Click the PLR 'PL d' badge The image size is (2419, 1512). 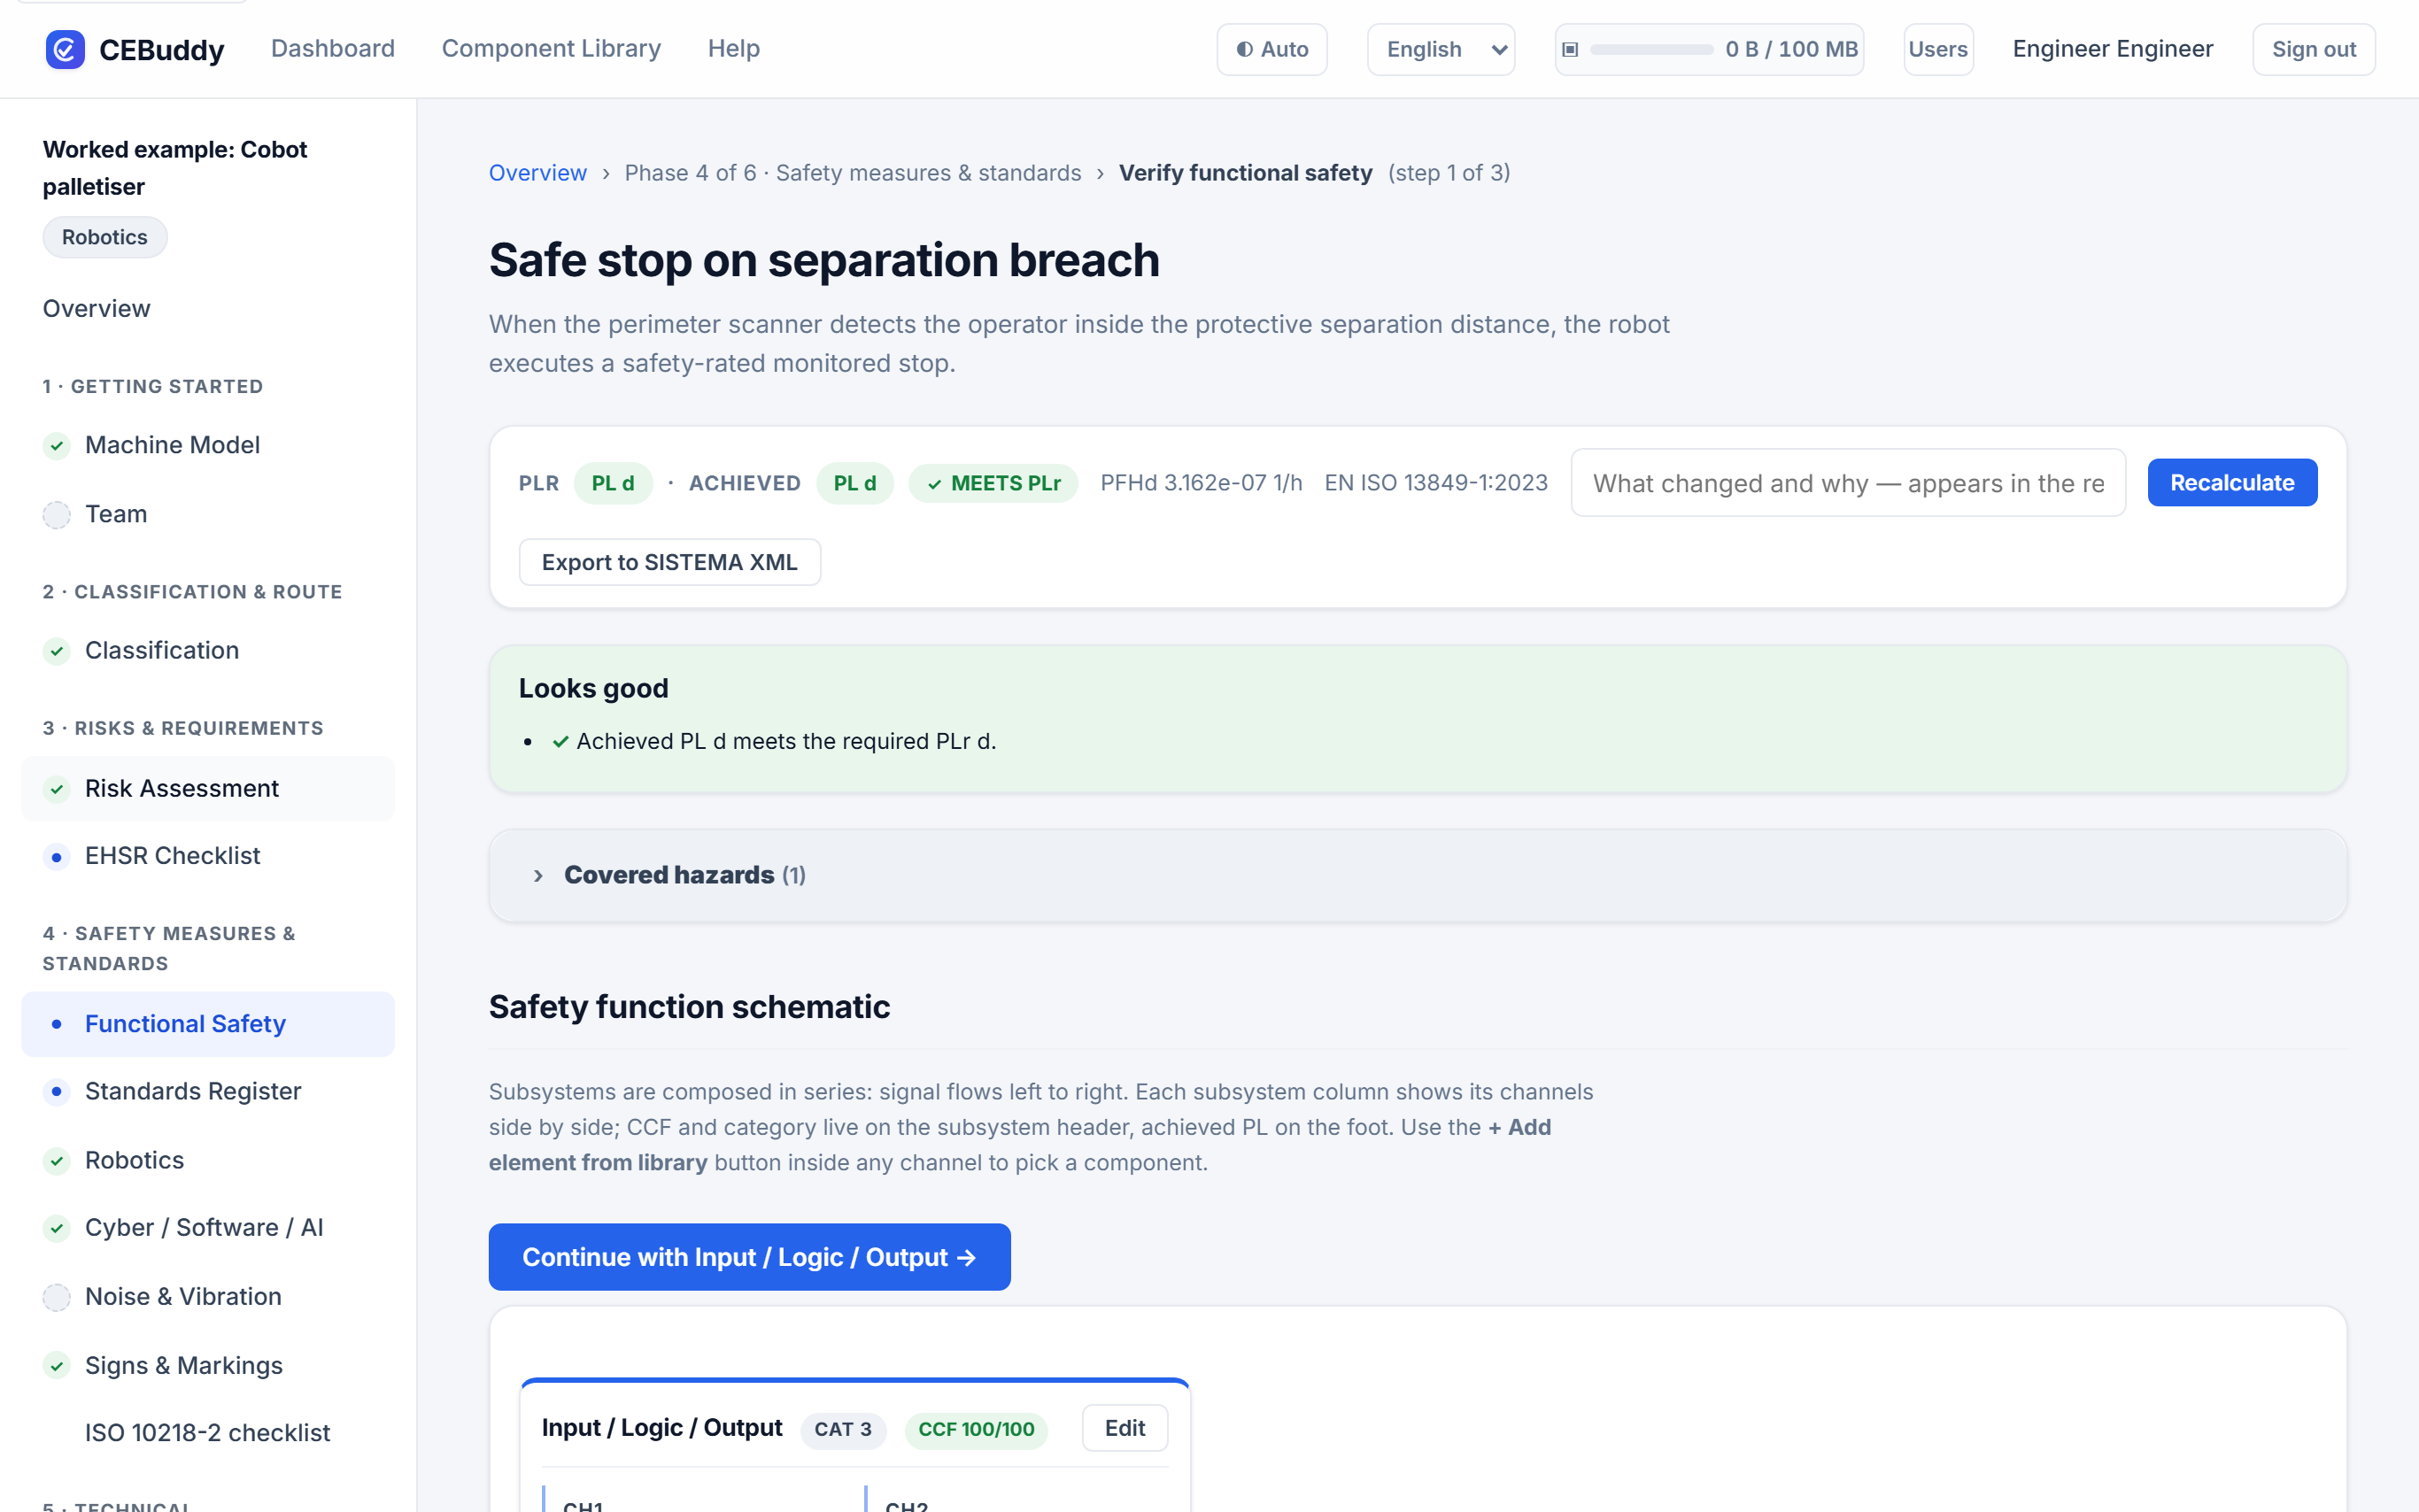[x=613, y=483]
